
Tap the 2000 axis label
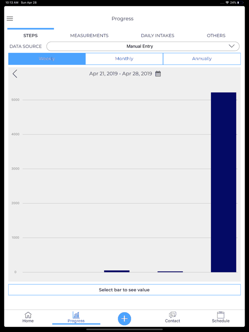[16, 203]
